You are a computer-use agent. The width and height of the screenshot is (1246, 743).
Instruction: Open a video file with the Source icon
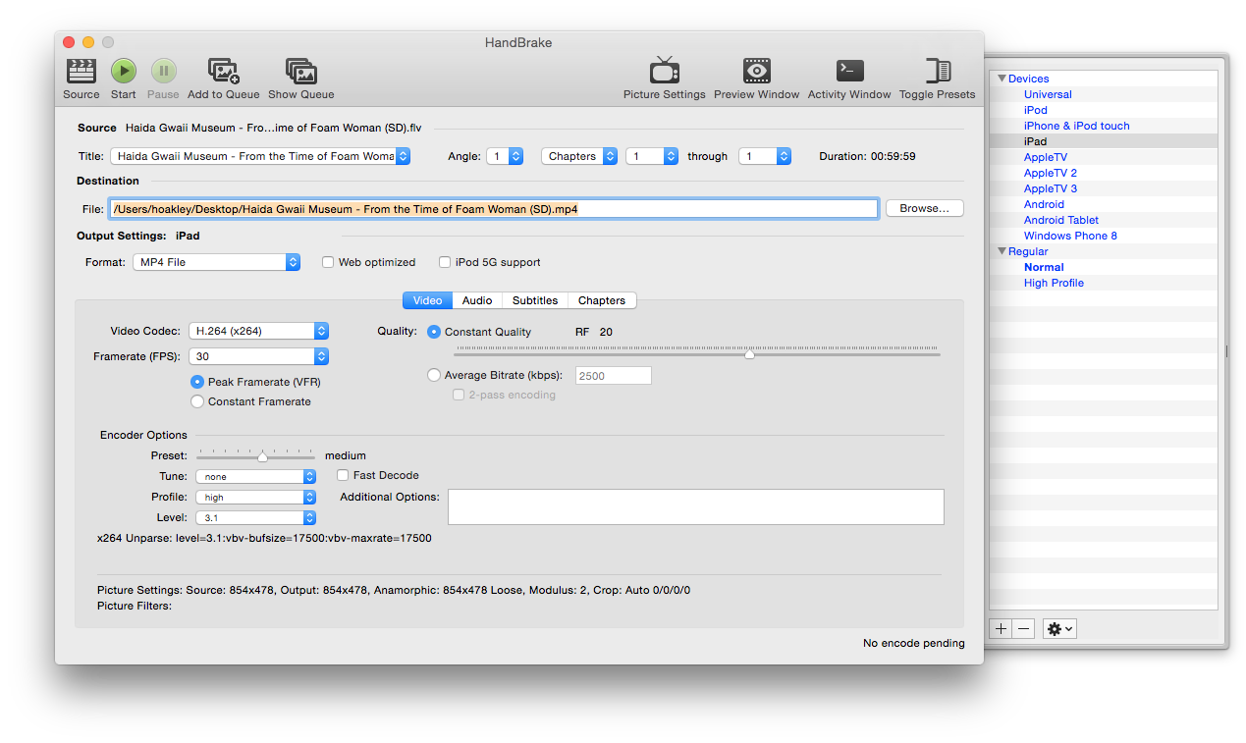click(x=81, y=71)
